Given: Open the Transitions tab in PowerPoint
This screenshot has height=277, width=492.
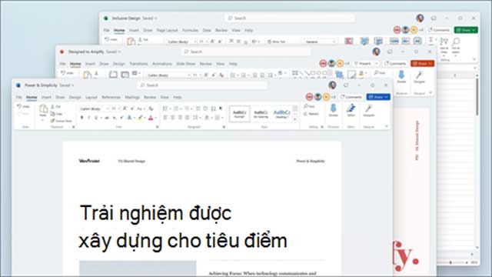Looking at the screenshot, I should (x=138, y=64).
